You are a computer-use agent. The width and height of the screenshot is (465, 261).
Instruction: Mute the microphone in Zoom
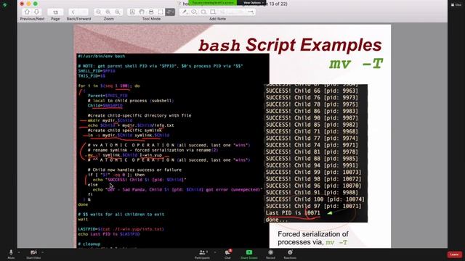pyautogui.click(x=11, y=254)
